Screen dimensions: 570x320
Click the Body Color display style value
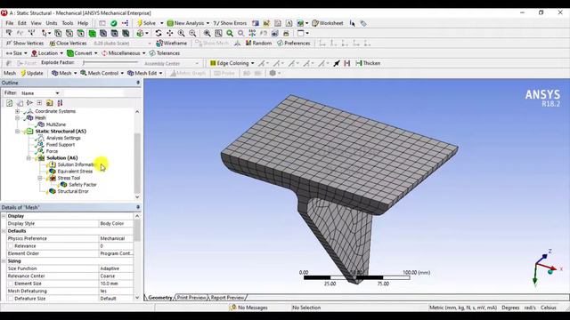click(x=116, y=223)
